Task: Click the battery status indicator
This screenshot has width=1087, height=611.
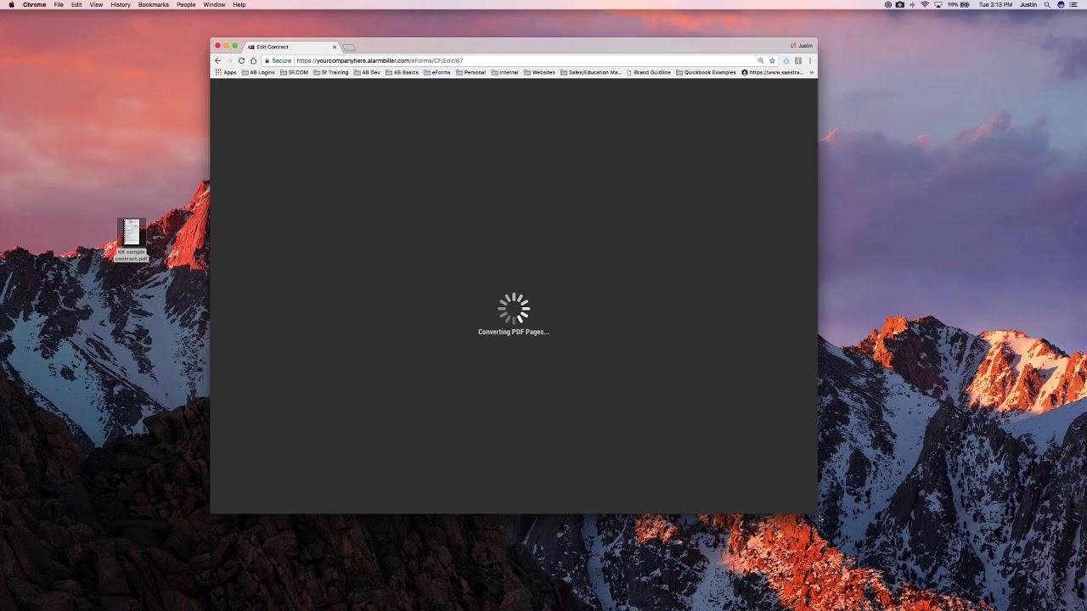Action: click(959, 4)
